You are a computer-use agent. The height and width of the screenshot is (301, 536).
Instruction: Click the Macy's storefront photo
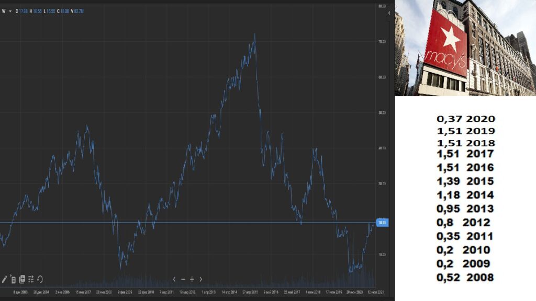[465, 48]
